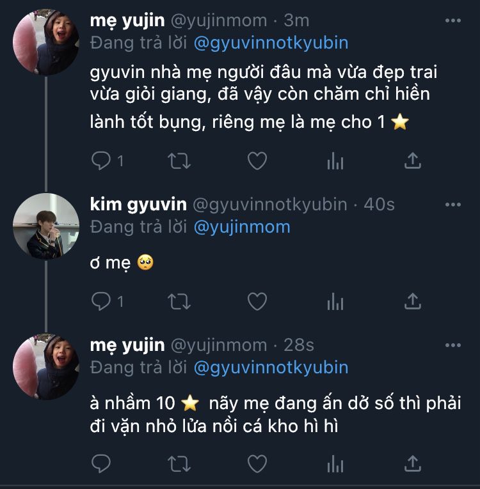Open mẹ yujin's avatar on first tweet
Screen dimensions: 480x489
click(46, 42)
